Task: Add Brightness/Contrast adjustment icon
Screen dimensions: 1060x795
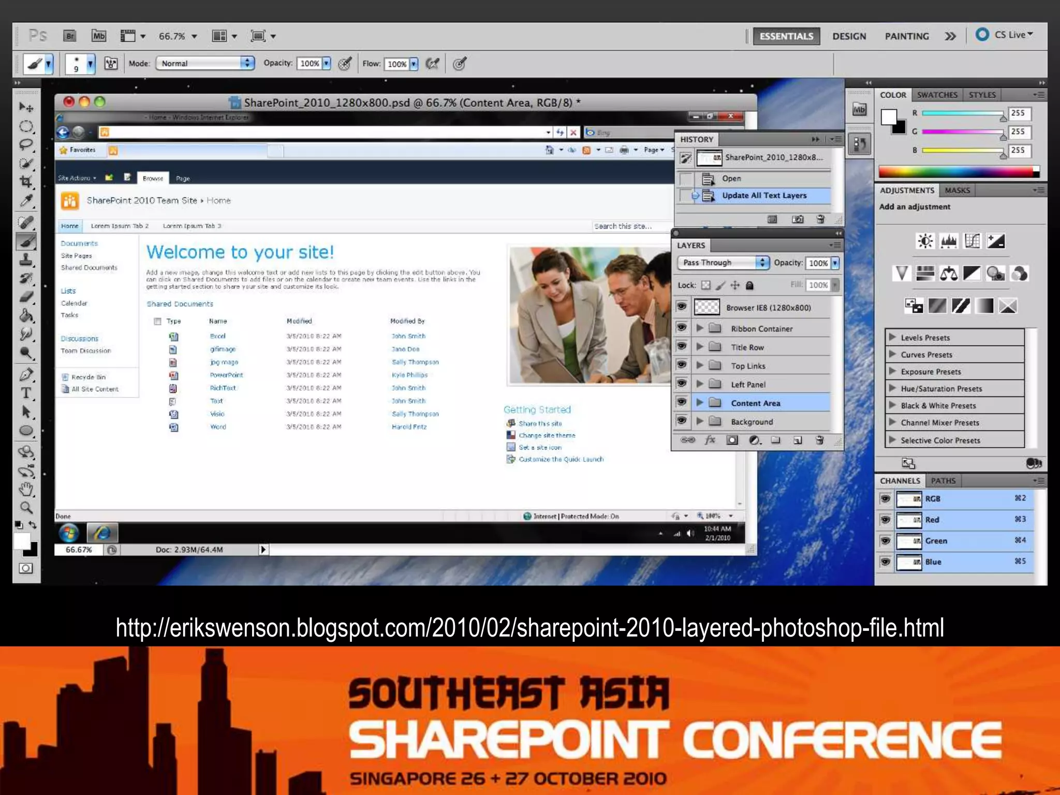Action: [x=925, y=241]
